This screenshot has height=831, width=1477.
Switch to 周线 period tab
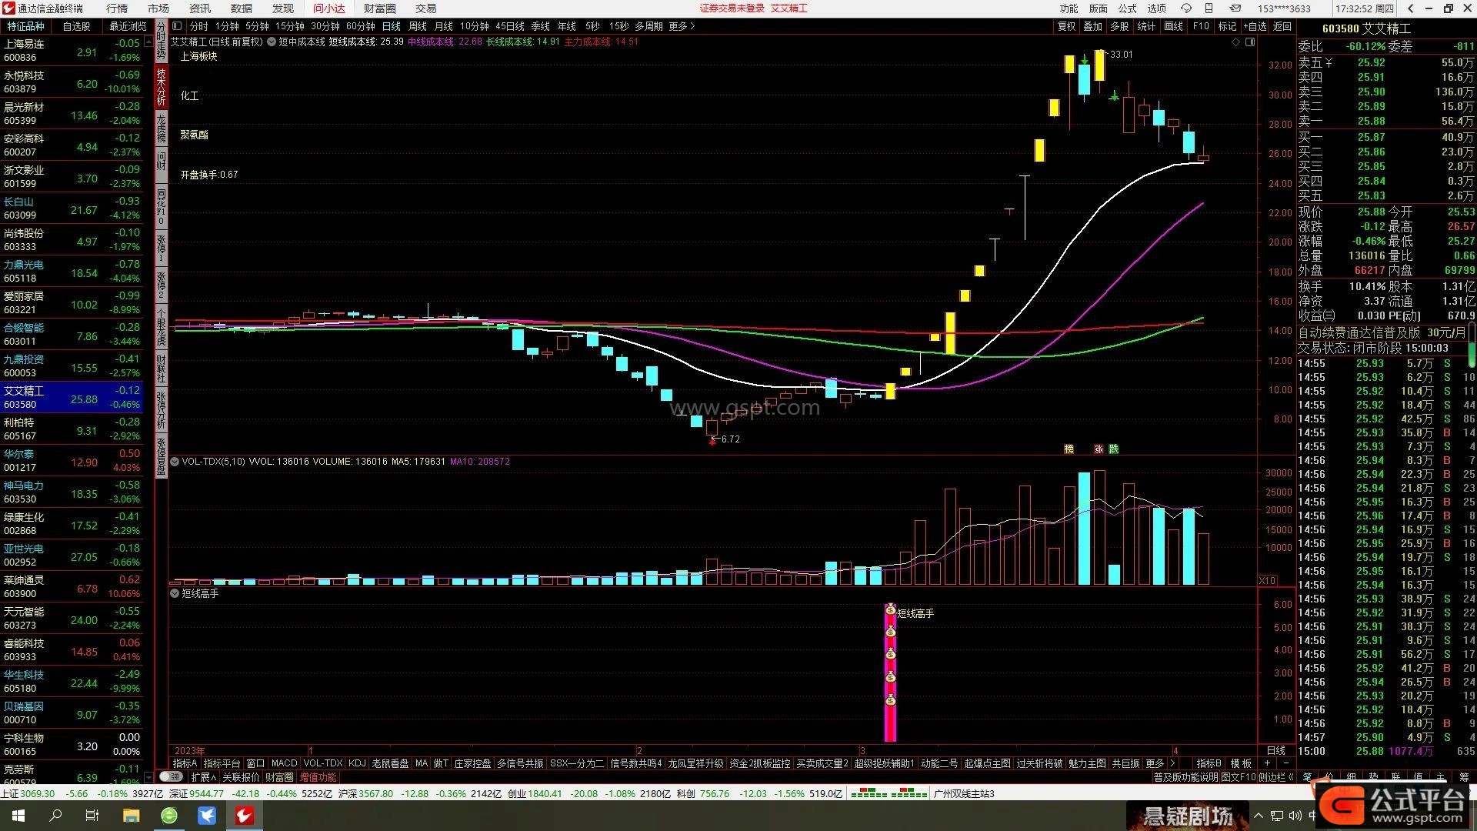[x=418, y=26]
